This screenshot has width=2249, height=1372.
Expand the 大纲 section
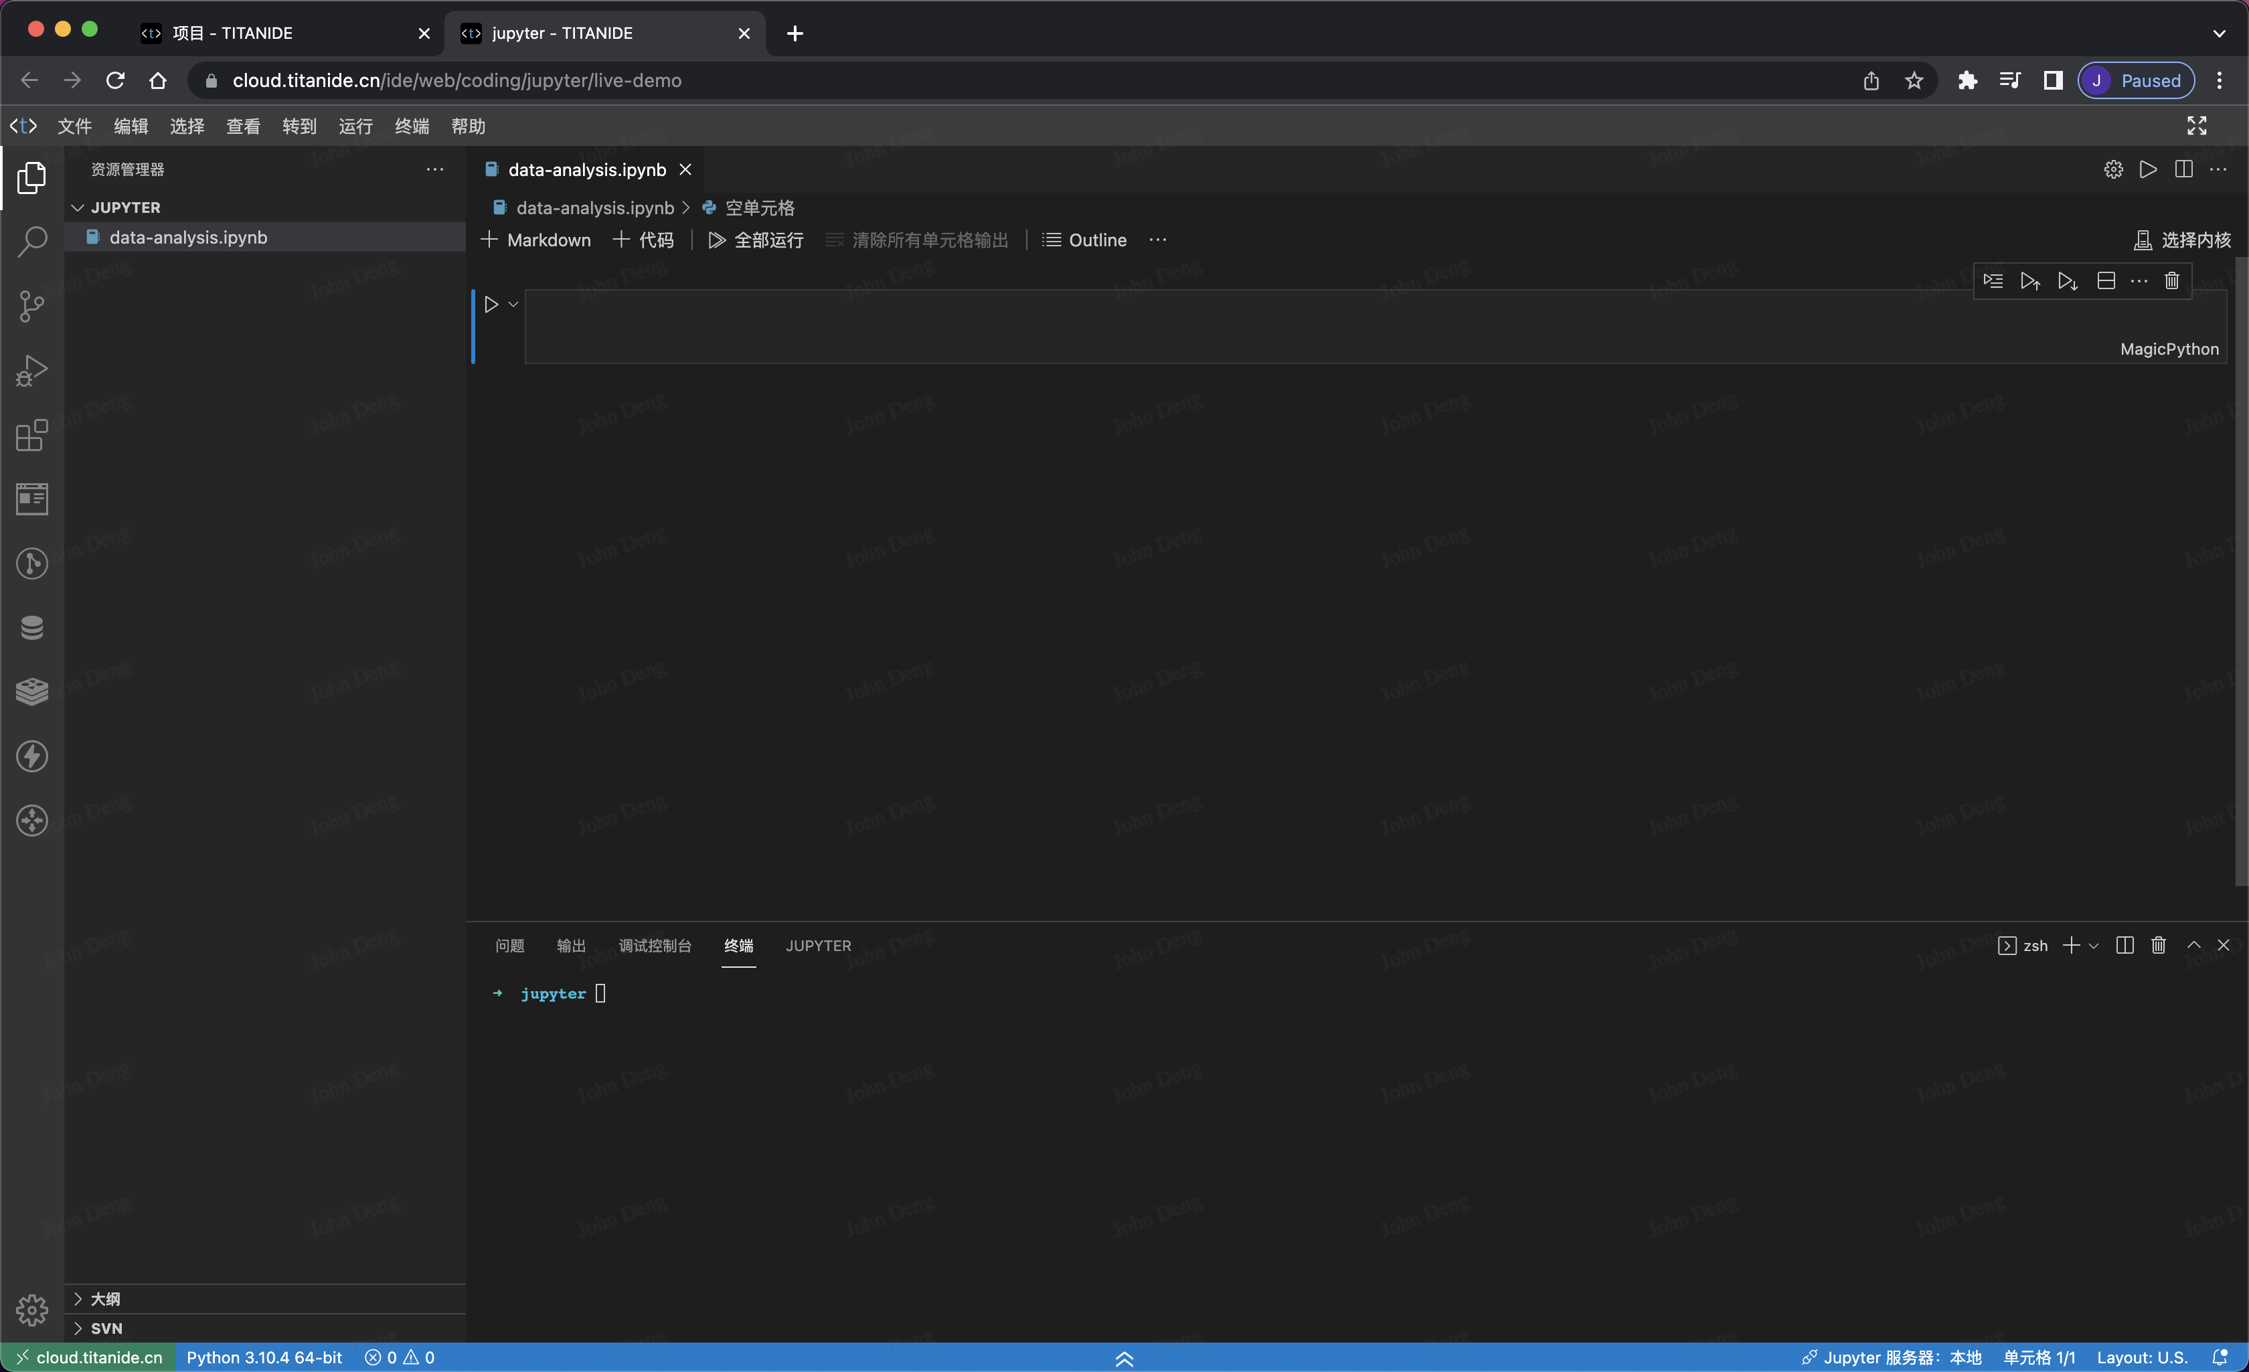click(106, 1298)
